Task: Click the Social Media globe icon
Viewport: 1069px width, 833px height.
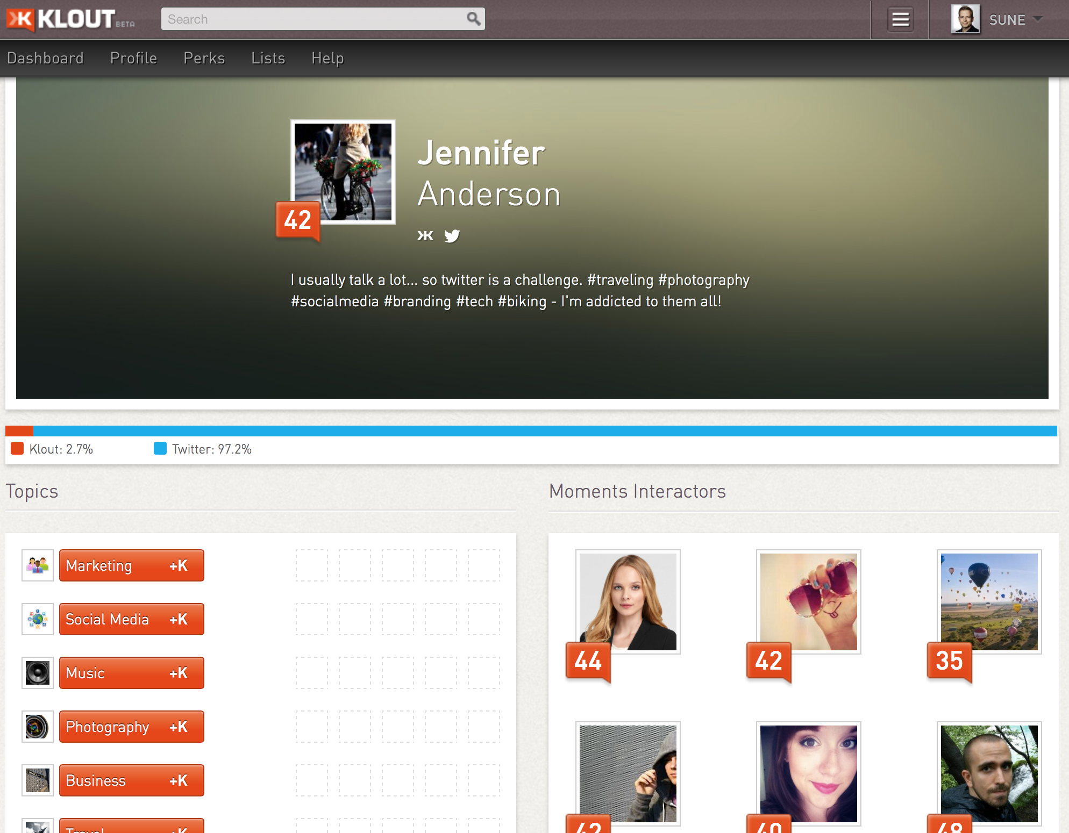Action: click(38, 619)
